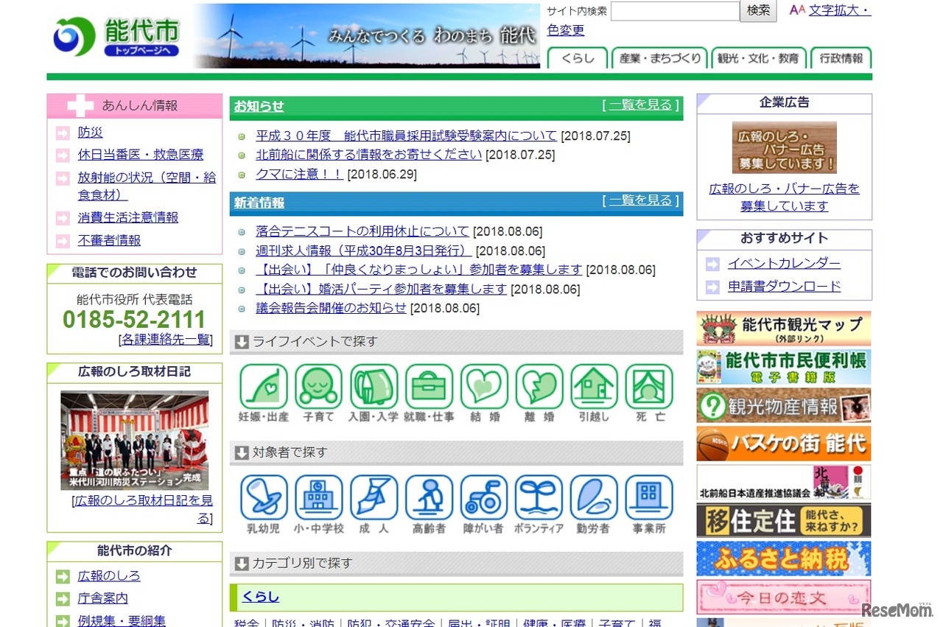This screenshot has width=943, height=627.
Task: Choose the ボランティア sprout icon
Action: click(539, 505)
